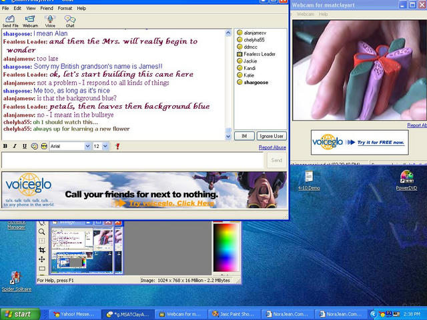Open the Help menu in chat window
The height and width of the screenshot is (320, 427).
point(81,9)
